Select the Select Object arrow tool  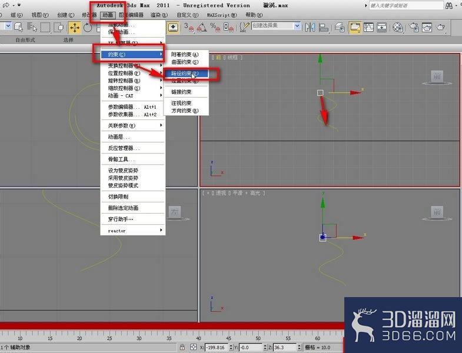[x=19, y=27]
